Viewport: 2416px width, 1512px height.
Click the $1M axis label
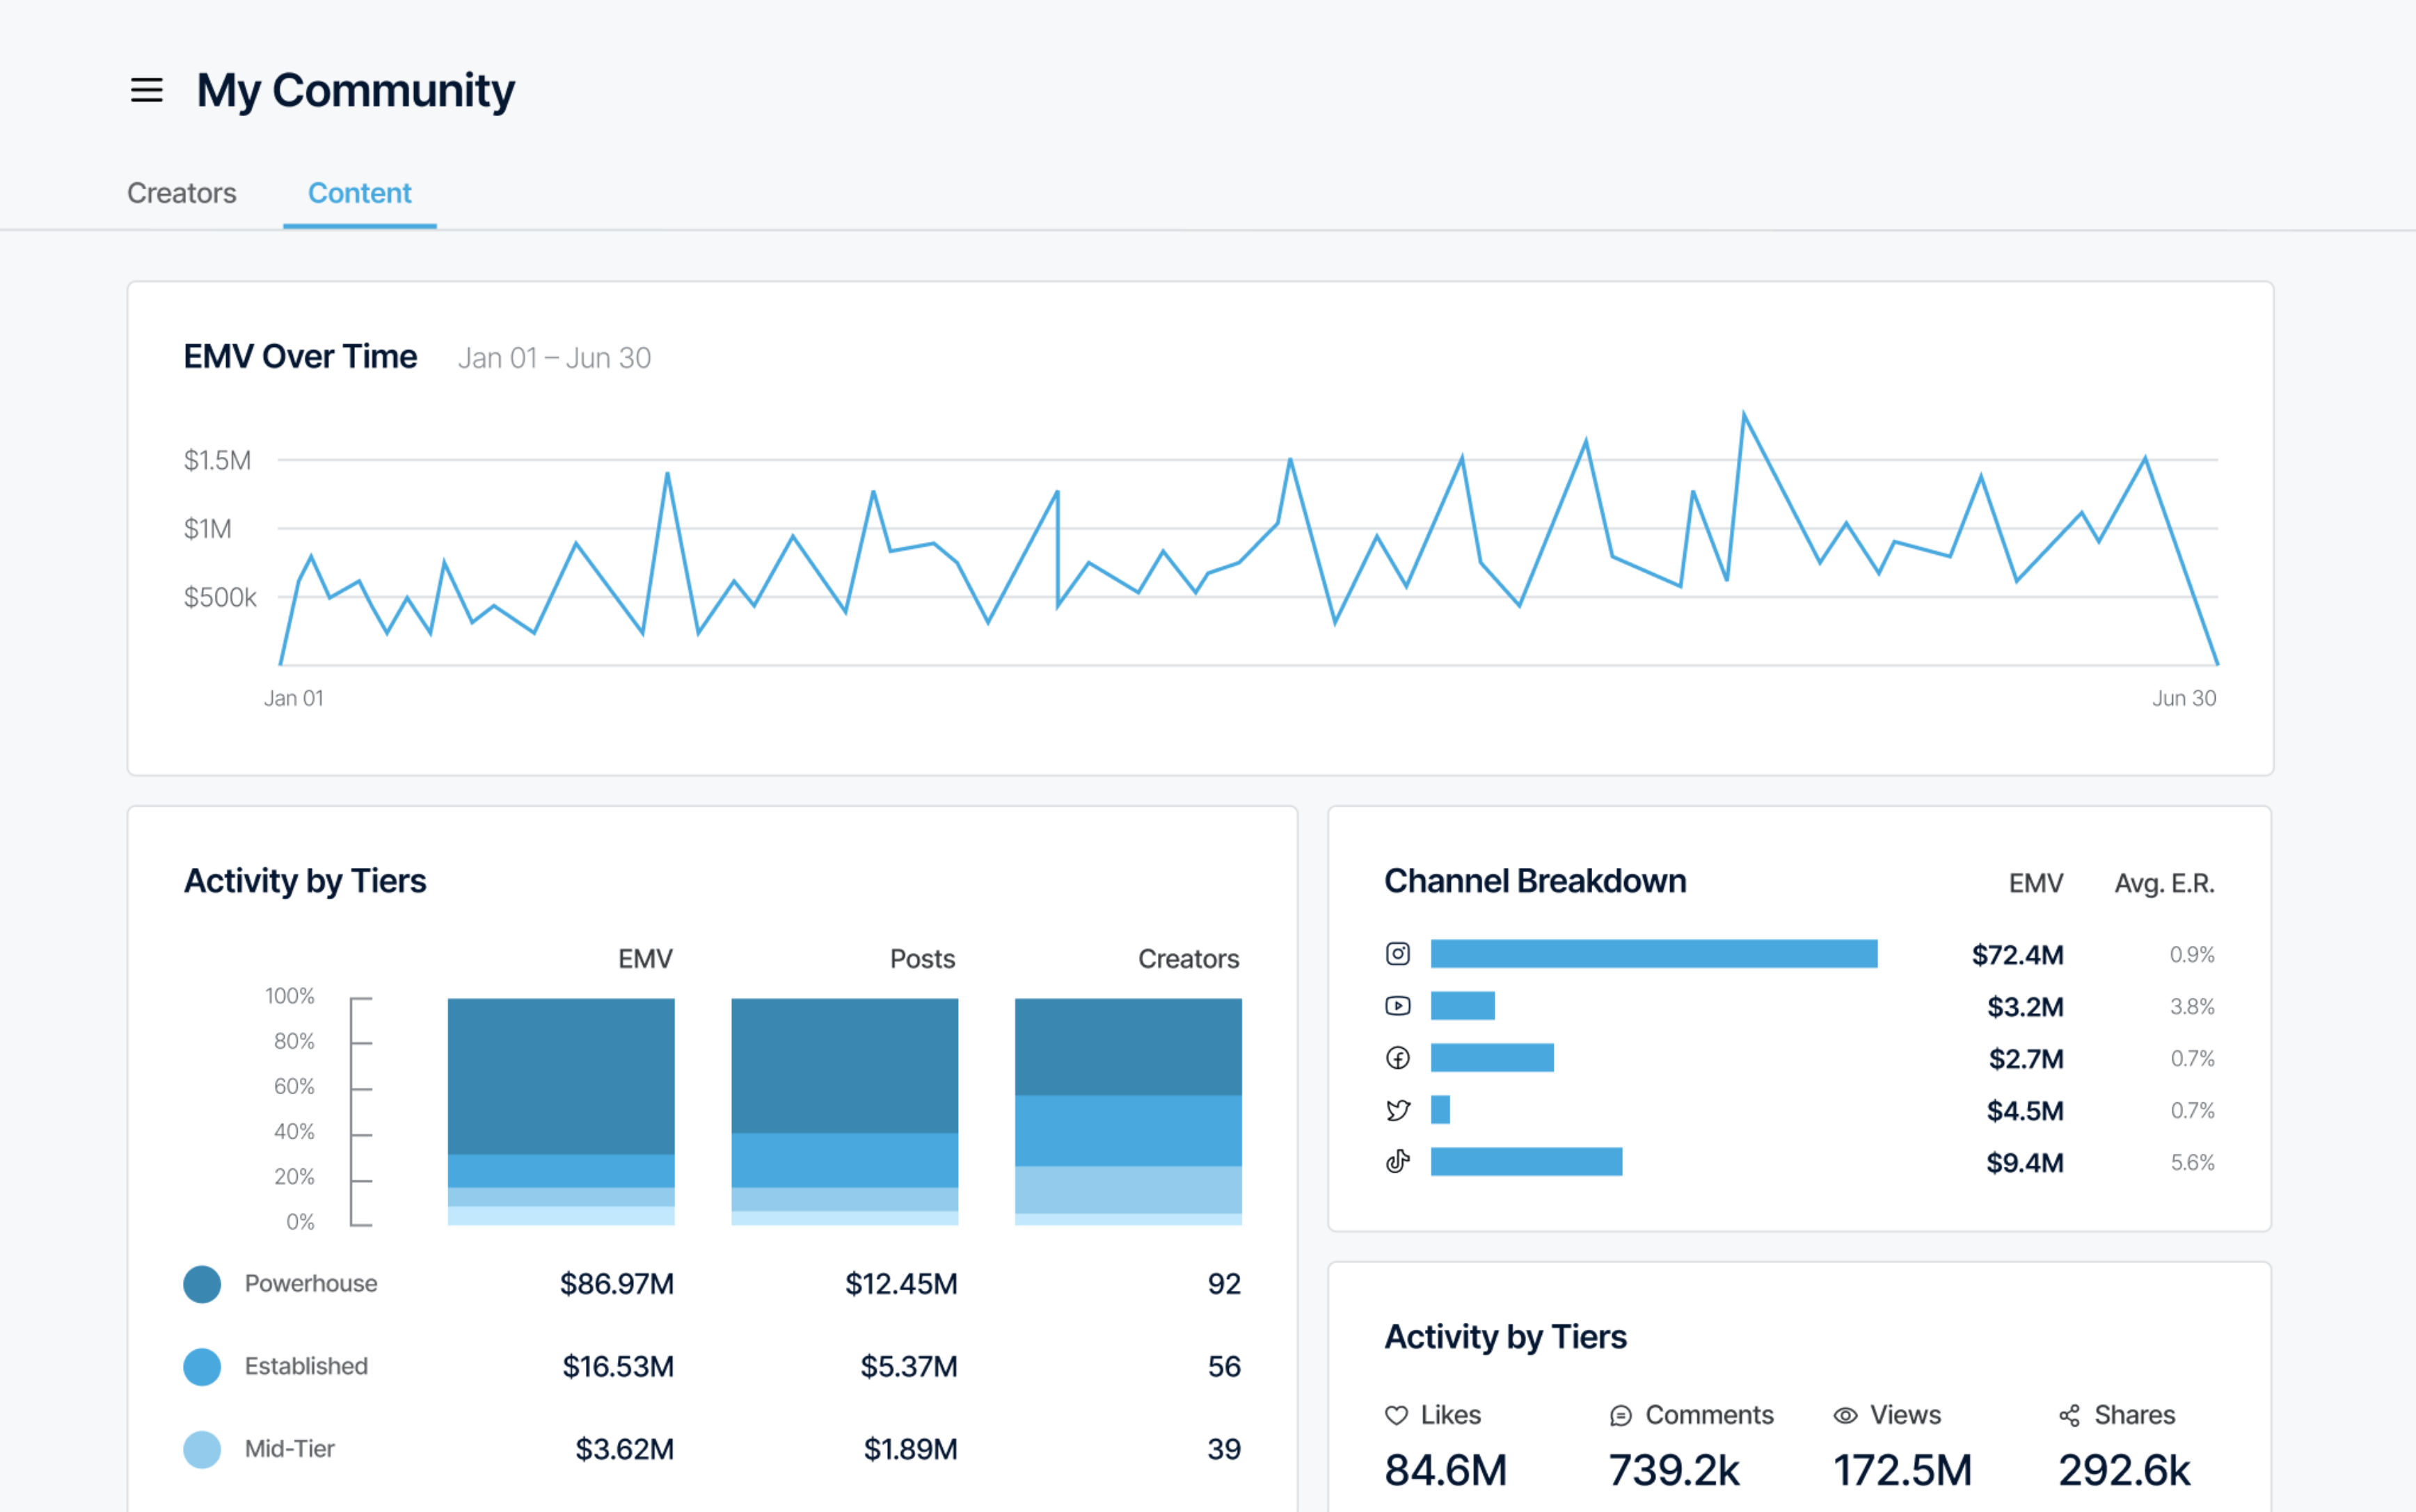point(207,529)
